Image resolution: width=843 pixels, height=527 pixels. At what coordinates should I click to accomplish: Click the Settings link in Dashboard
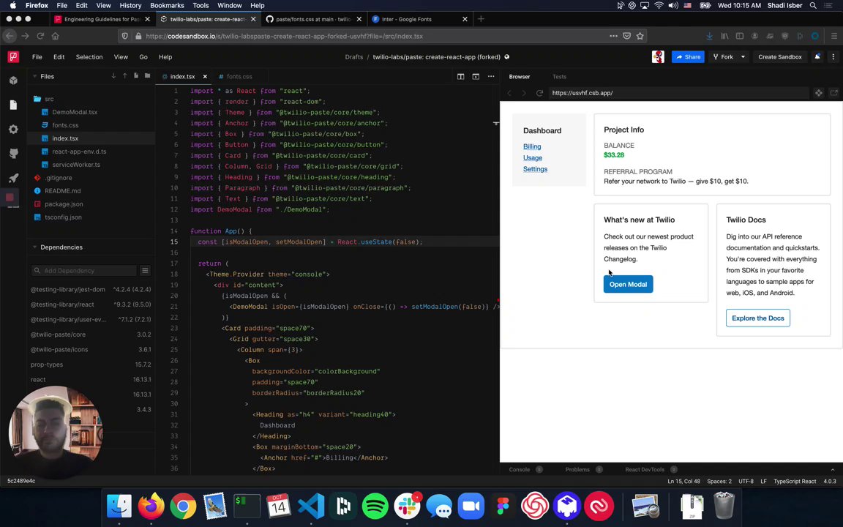535,169
